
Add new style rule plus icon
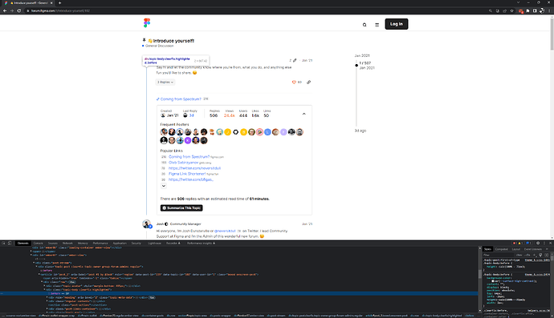pyautogui.click(x=534, y=255)
